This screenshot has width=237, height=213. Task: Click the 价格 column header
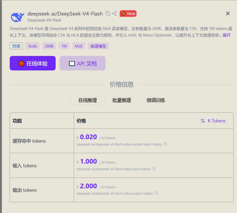[81, 121]
